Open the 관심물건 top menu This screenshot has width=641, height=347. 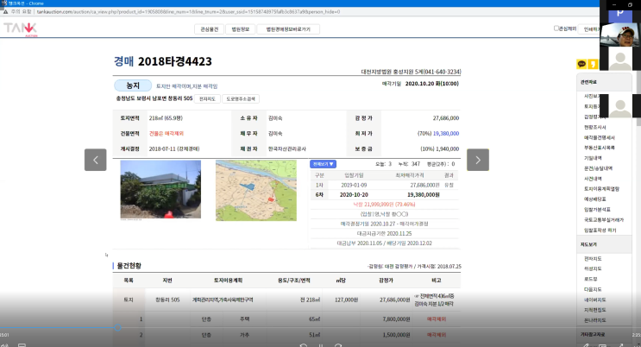[x=210, y=29]
